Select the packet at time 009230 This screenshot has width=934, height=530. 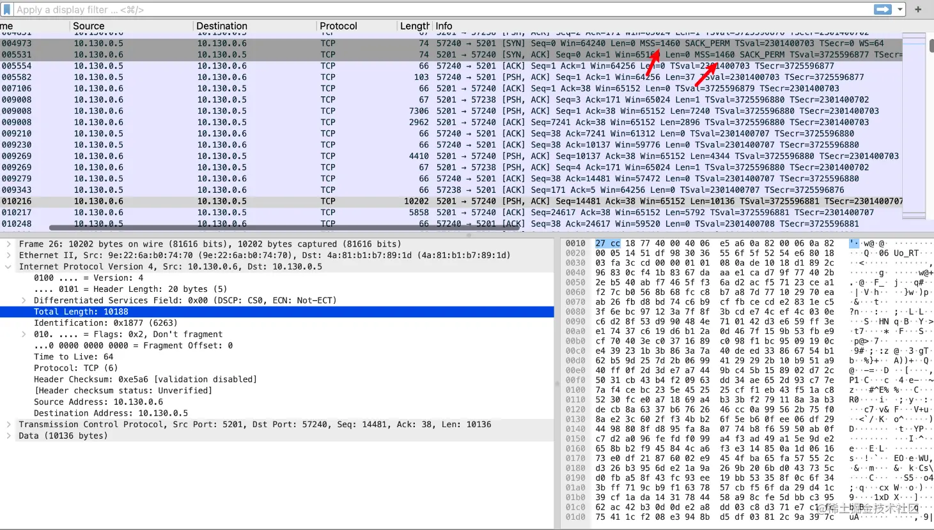pyautogui.click(x=451, y=145)
